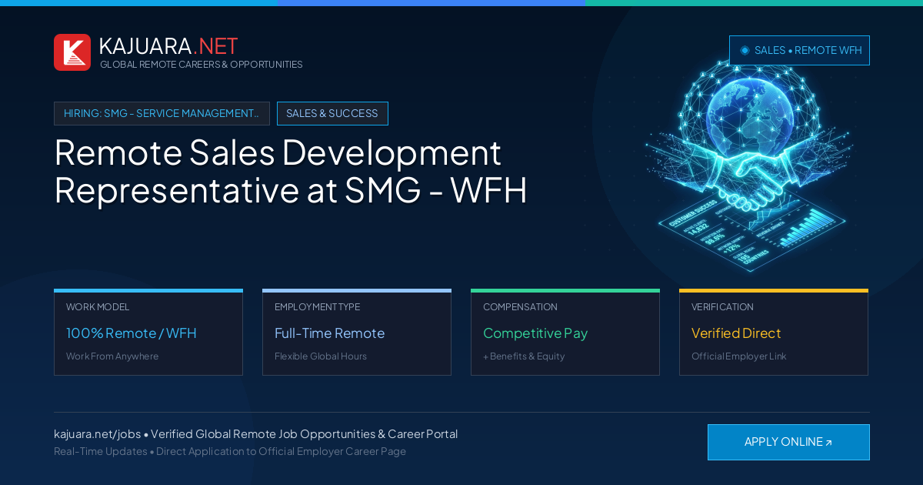Open the Compensation card
Image resolution: width=923 pixels, height=485 pixels.
point(565,332)
